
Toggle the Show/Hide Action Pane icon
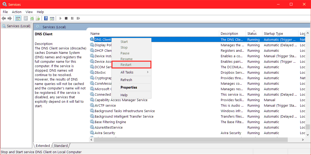pyautogui.click(x=52, y=18)
